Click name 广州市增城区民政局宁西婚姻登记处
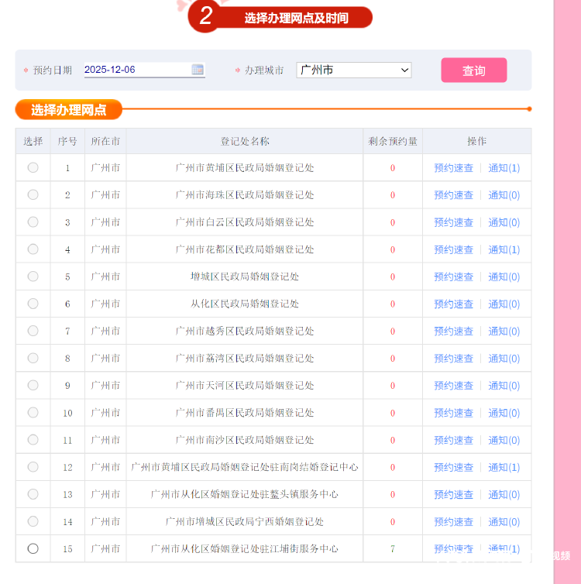 coord(245,521)
